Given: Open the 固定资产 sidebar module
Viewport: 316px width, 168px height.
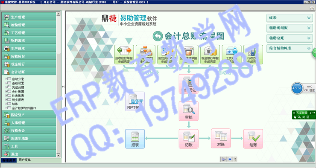Looking at the screenshot, I should point(29,115).
